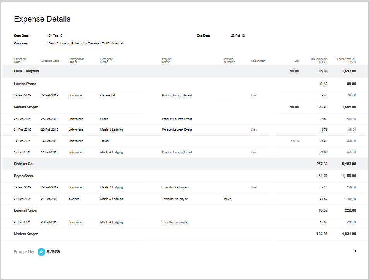Click the Attachment column header

(x=259, y=61)
